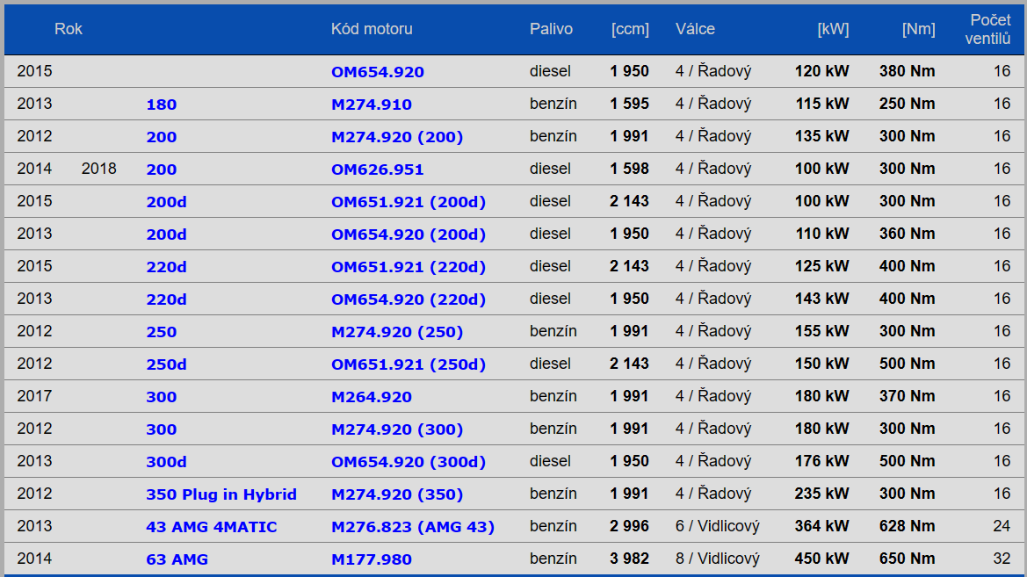Click the Počet ventilů column header
Viewport: 1027px width, 577px height.
point(988,30)
